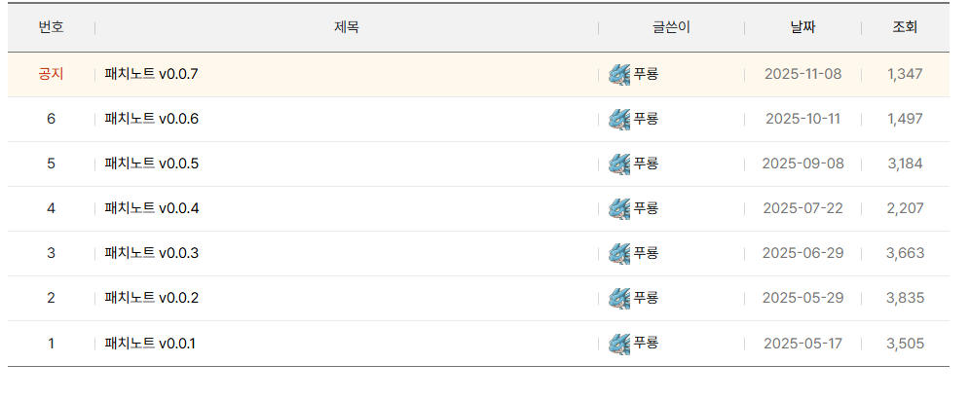Click the 조회 column header
Image resolution: width=970 pixels, height=400 pixels.
click(x=905, y=27)
